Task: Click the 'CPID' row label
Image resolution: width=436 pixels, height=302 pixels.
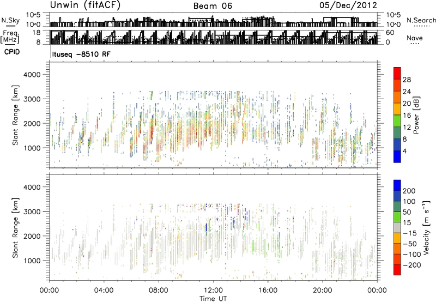Action: click(x=12, y=52)
